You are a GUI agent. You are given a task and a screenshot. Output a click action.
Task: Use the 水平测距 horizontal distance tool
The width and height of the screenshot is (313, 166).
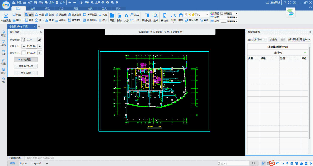[x=90, y=15]
